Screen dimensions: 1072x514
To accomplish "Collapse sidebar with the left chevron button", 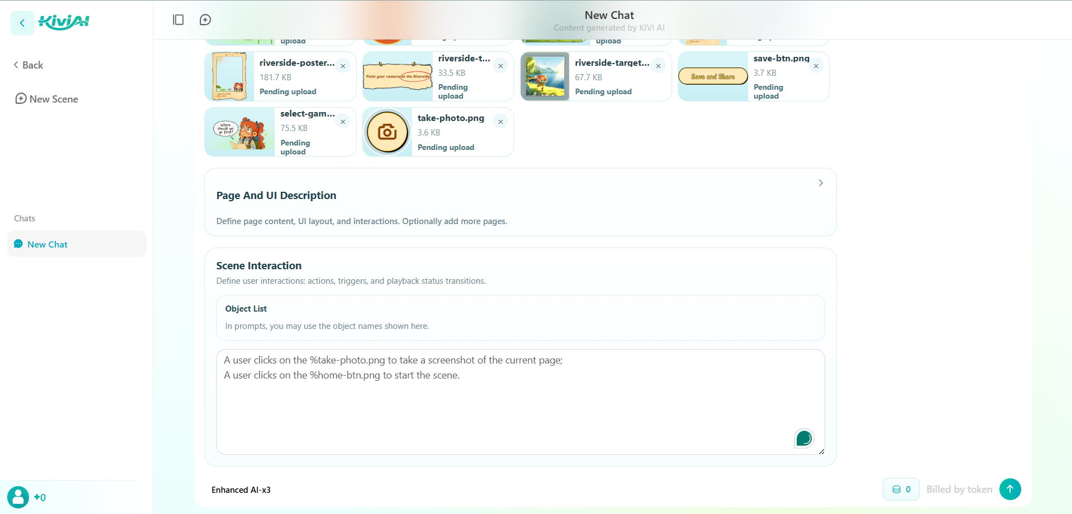I will [22, 23].
